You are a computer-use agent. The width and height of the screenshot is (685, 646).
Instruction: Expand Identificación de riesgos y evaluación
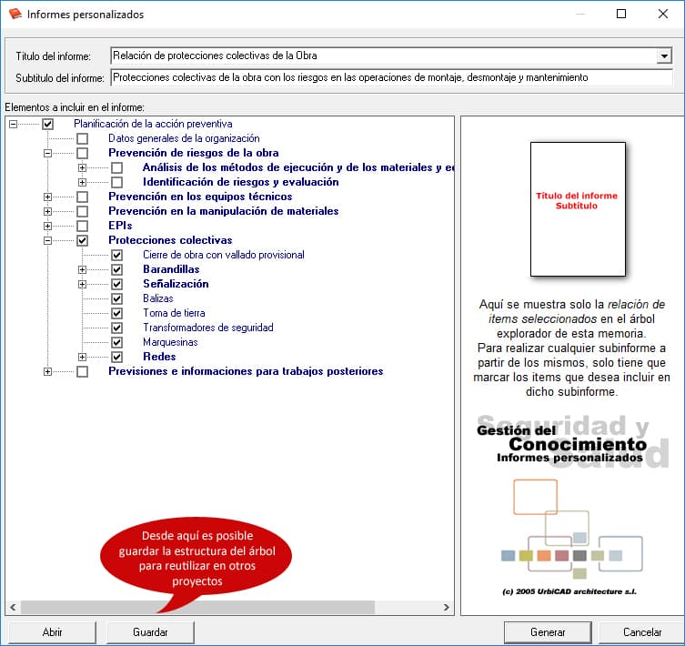pos(82,182)
